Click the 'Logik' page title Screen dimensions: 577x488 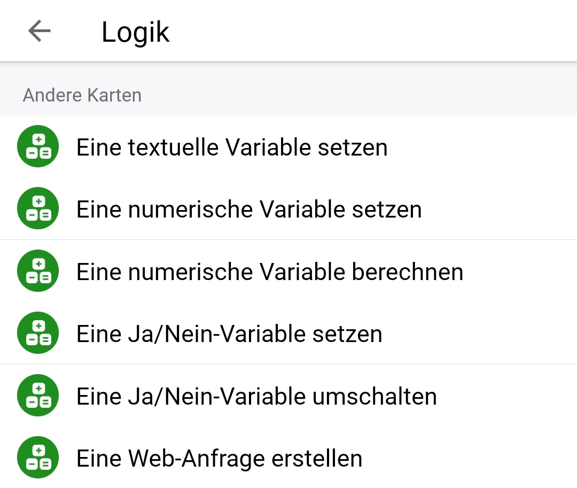pyautogui.click(x=135, y=32)
